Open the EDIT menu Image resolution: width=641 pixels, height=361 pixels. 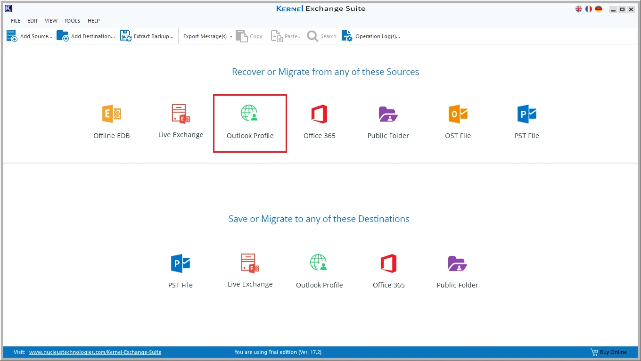coord(33,21)
